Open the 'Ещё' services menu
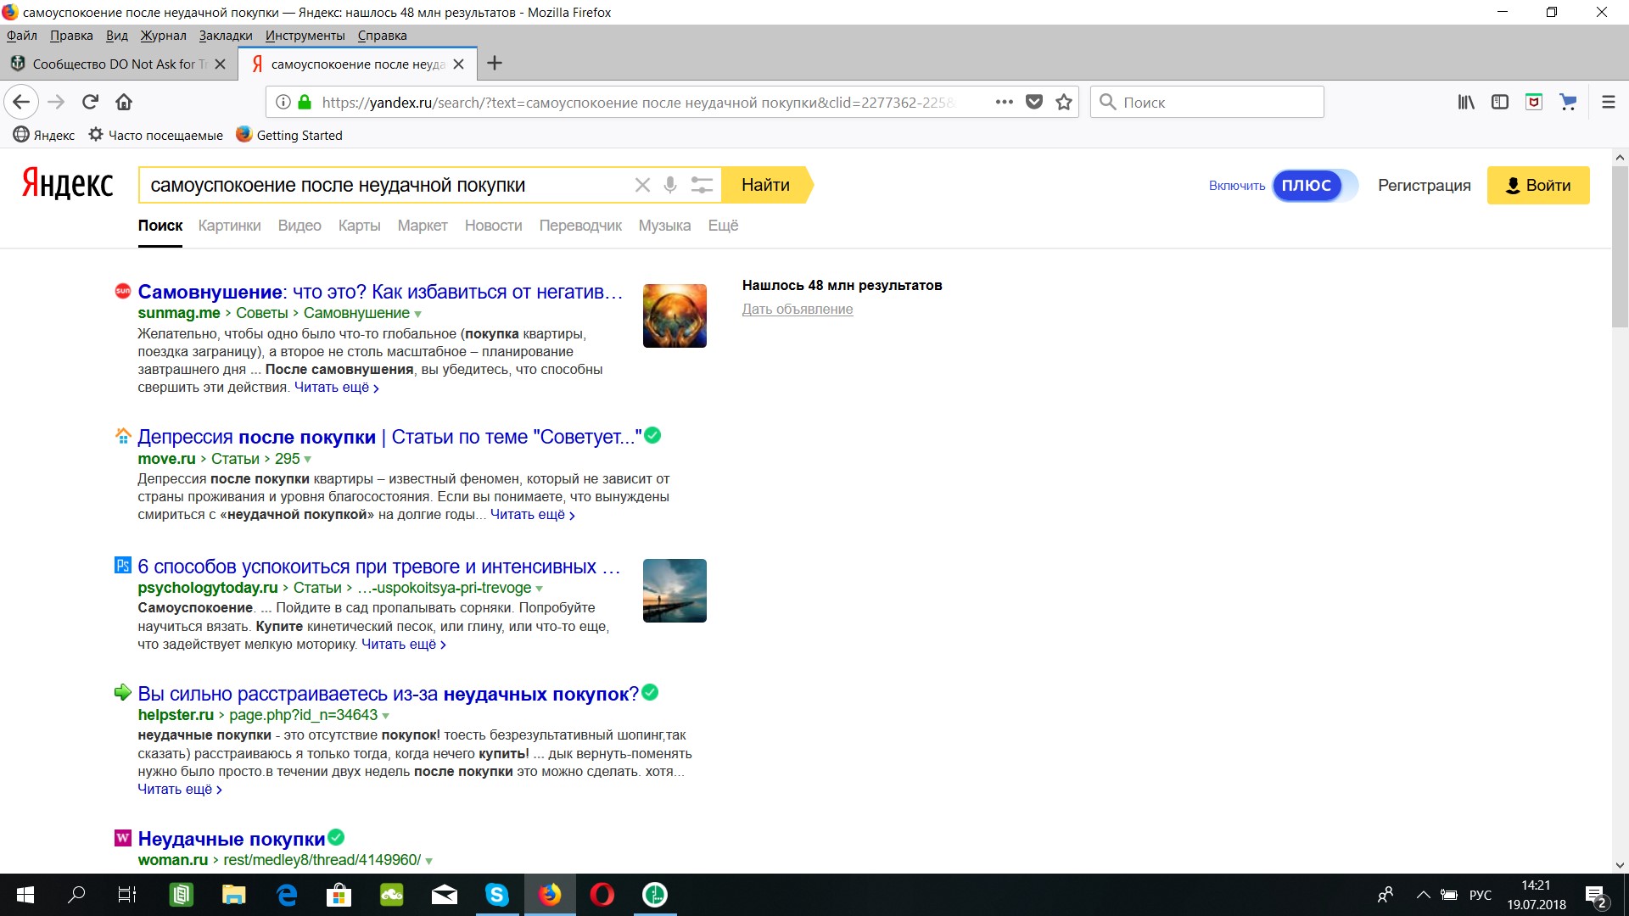Screen dimensions: 1629x916 point(723,226)
